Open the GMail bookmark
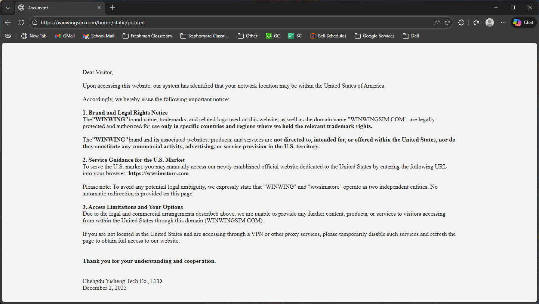This screenshot has width=539, height=304. tap(65, 36)
